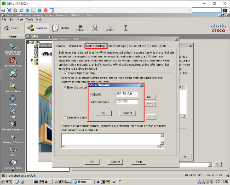
Task: Open Interfaces and Connections task
Action: click(x=13, y=50)
